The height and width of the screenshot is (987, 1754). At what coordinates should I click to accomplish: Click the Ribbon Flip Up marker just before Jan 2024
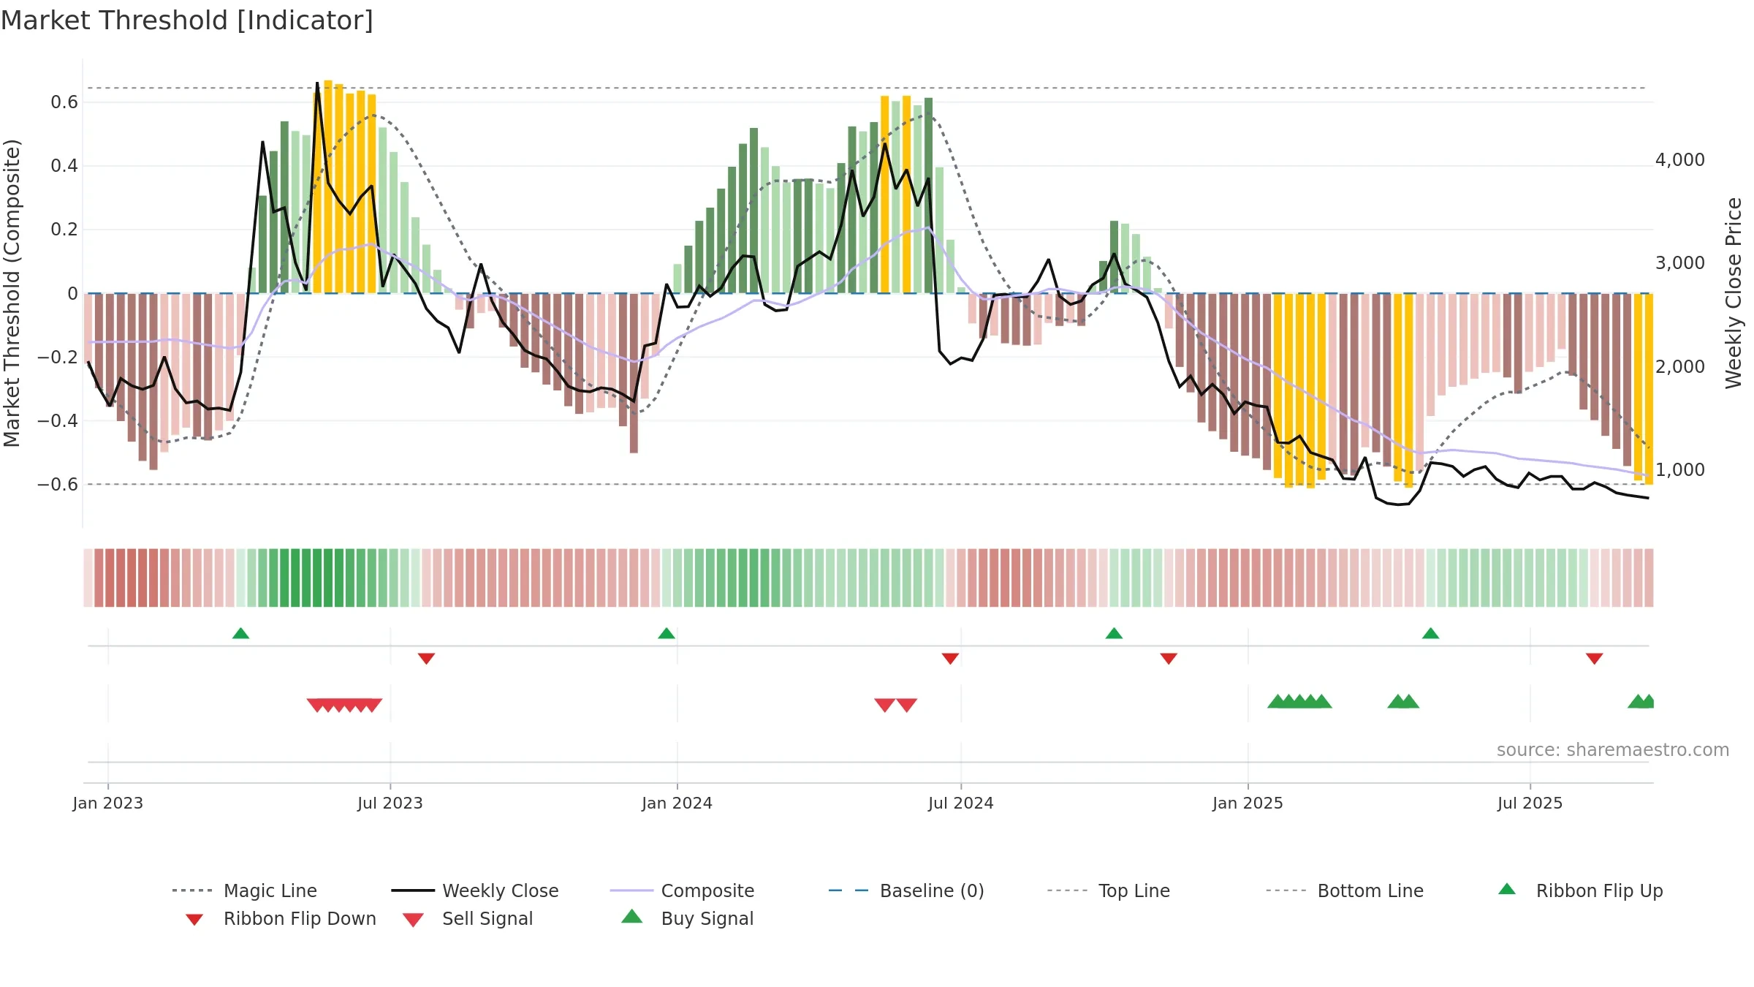[x=667, y=633]
